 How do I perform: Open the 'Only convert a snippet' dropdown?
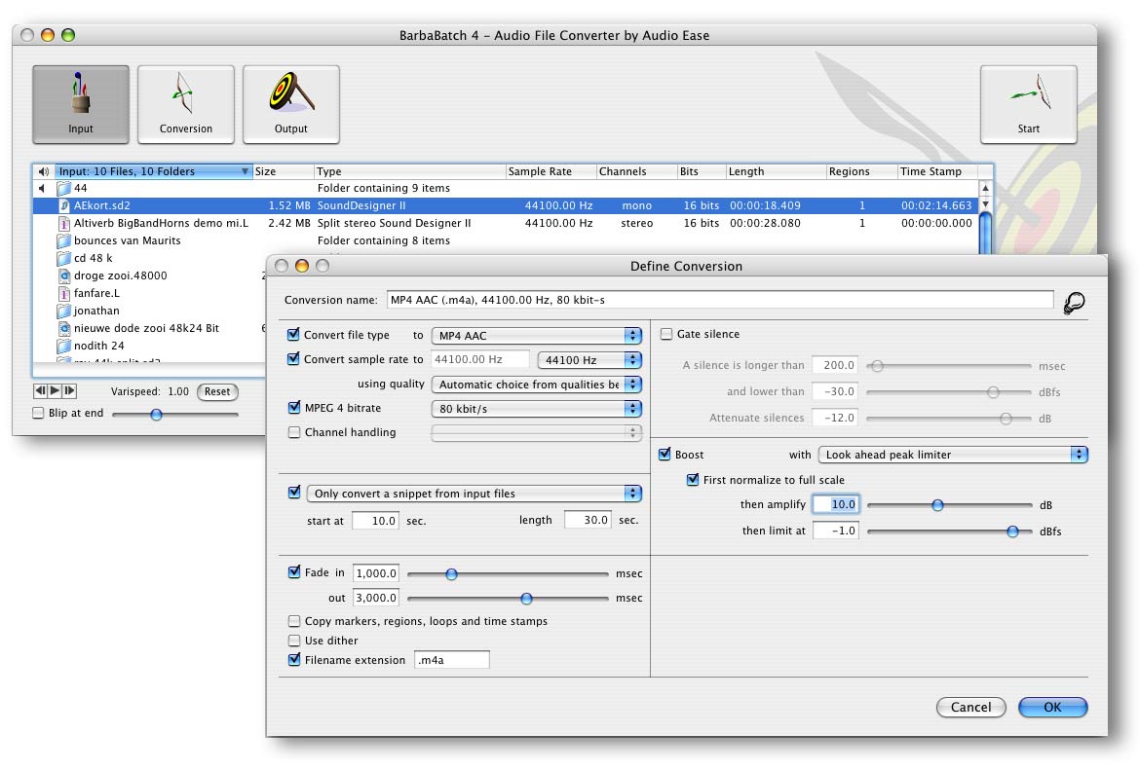coord(475,494)
